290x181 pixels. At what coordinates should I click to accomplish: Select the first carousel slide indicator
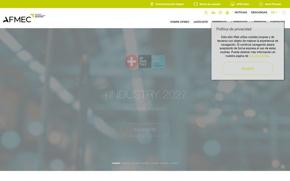tap(116, 163)
